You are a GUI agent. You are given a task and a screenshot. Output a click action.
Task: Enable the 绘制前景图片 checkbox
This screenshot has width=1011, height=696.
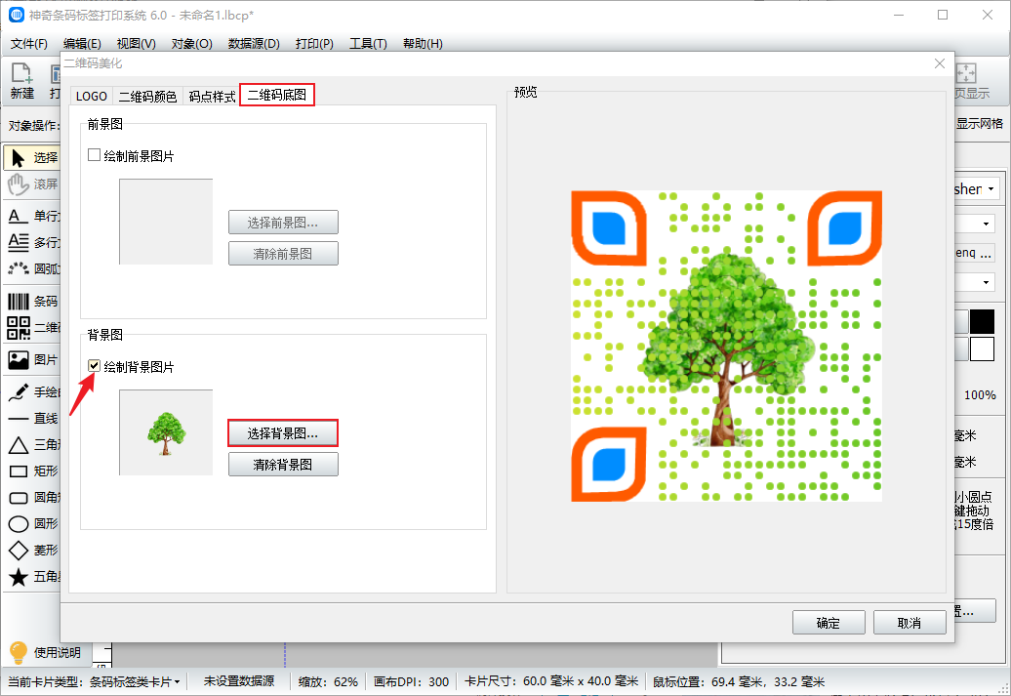94,155
